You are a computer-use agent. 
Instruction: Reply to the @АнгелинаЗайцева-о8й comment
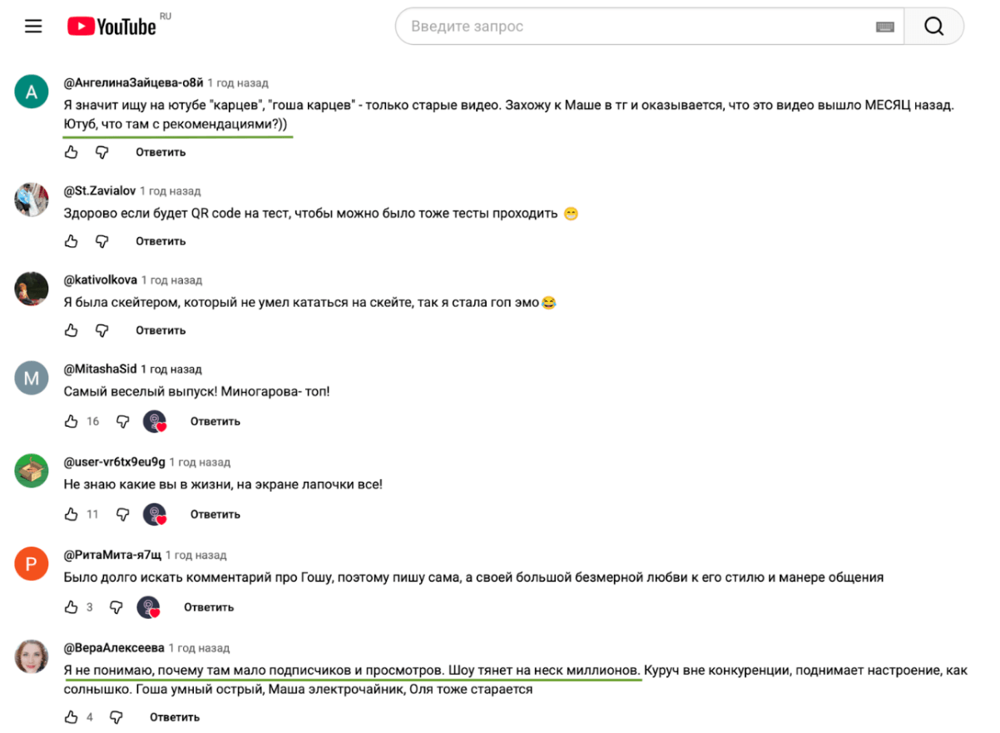[161, 152]
